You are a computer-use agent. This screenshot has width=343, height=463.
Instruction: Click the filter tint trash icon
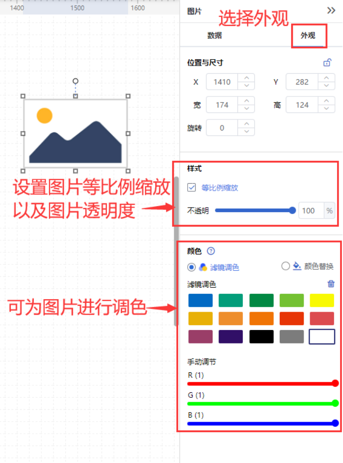point(331,284)
